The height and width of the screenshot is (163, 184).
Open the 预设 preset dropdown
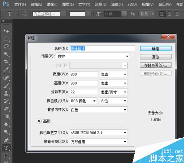coord(93,56)
